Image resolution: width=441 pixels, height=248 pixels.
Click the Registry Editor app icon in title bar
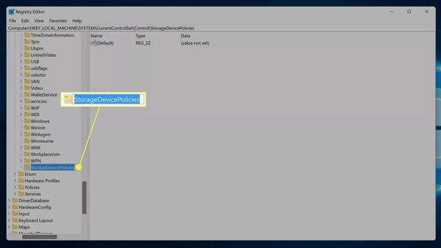[x=11, y=12]
